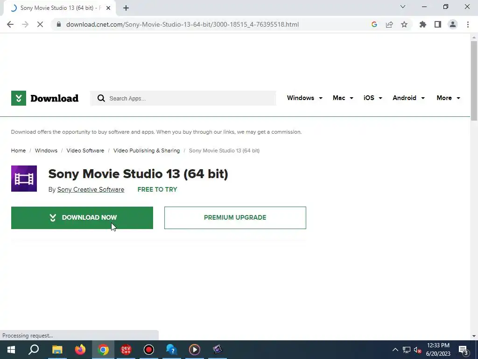Open Dev-C++ from the taskbar

pos(126,350)
